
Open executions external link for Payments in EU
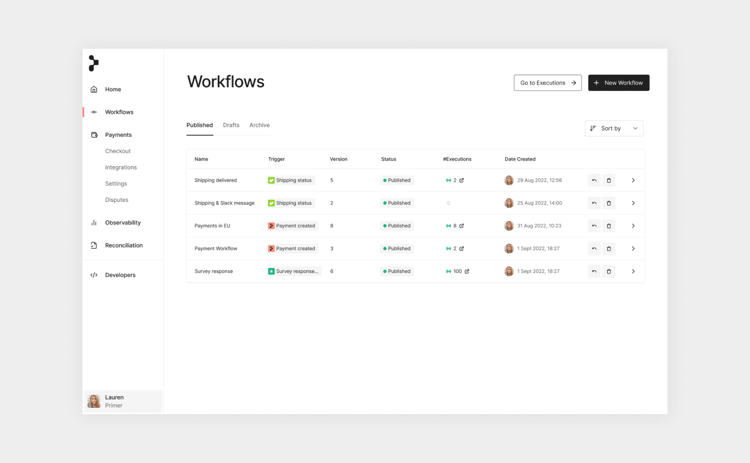pyautogui.click(x=462, y=226)
